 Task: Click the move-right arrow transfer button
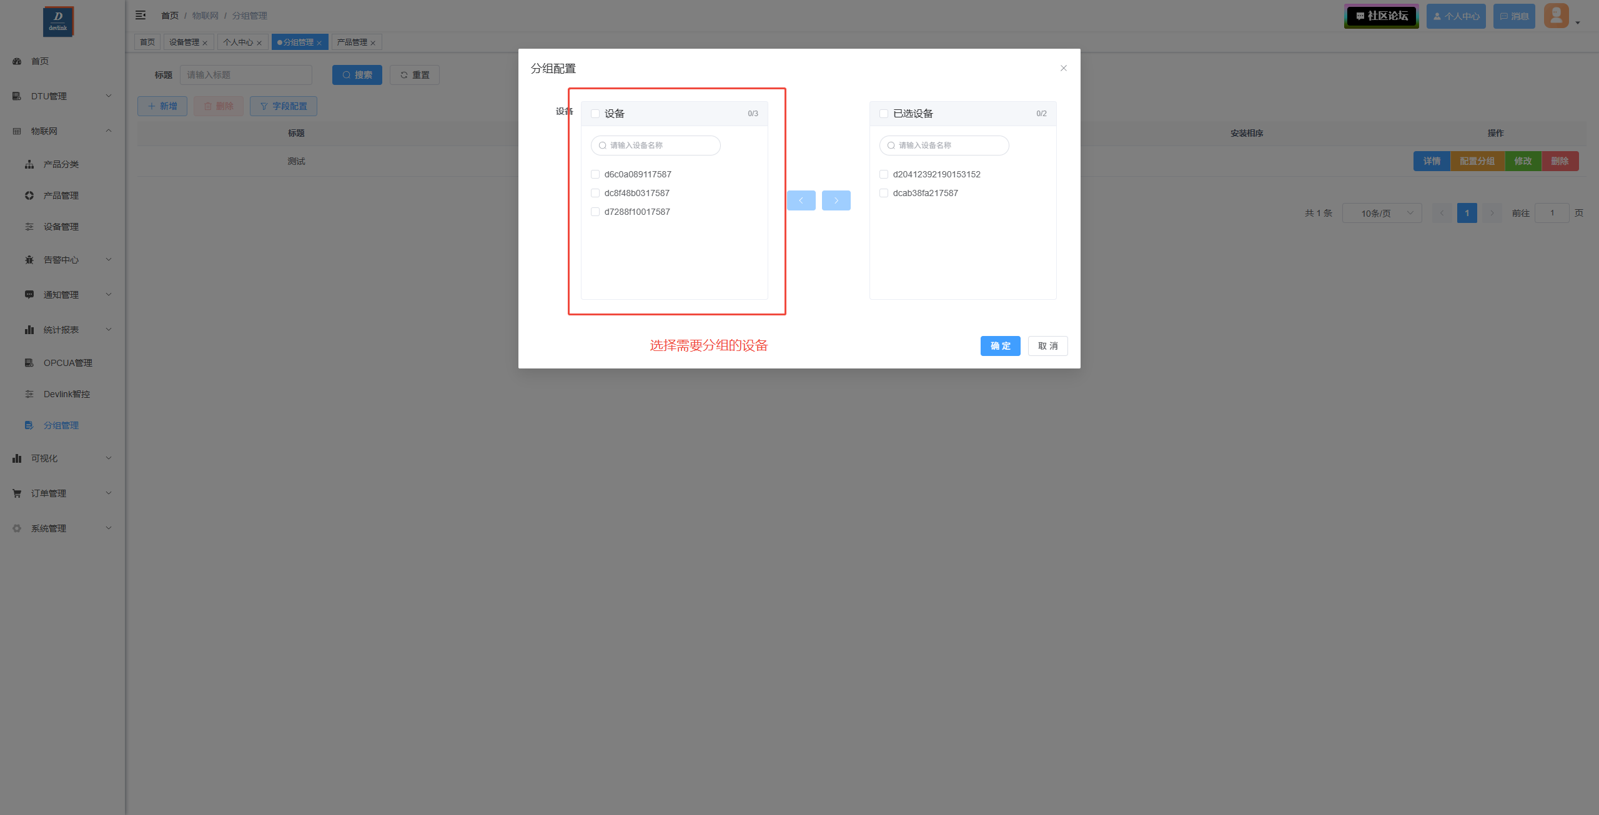(836, 200)
